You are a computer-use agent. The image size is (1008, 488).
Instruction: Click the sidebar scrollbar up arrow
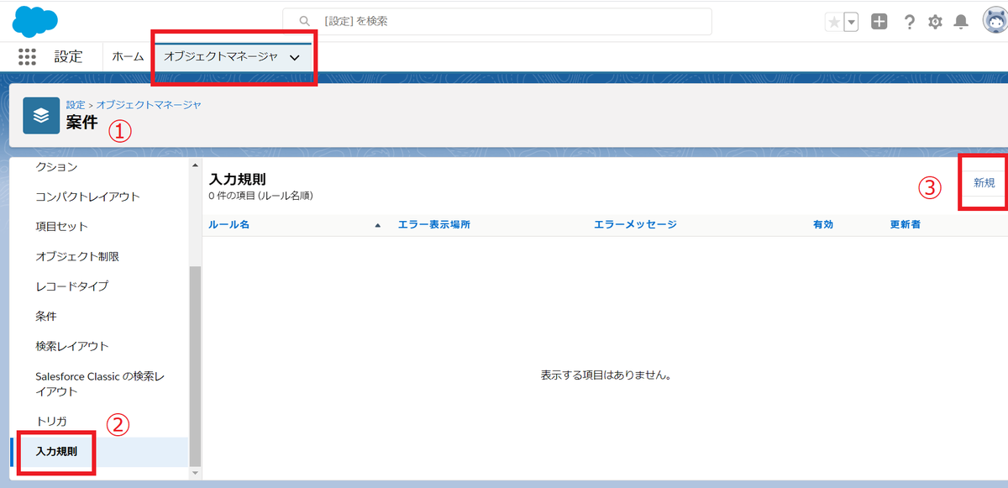click(196, 165)
